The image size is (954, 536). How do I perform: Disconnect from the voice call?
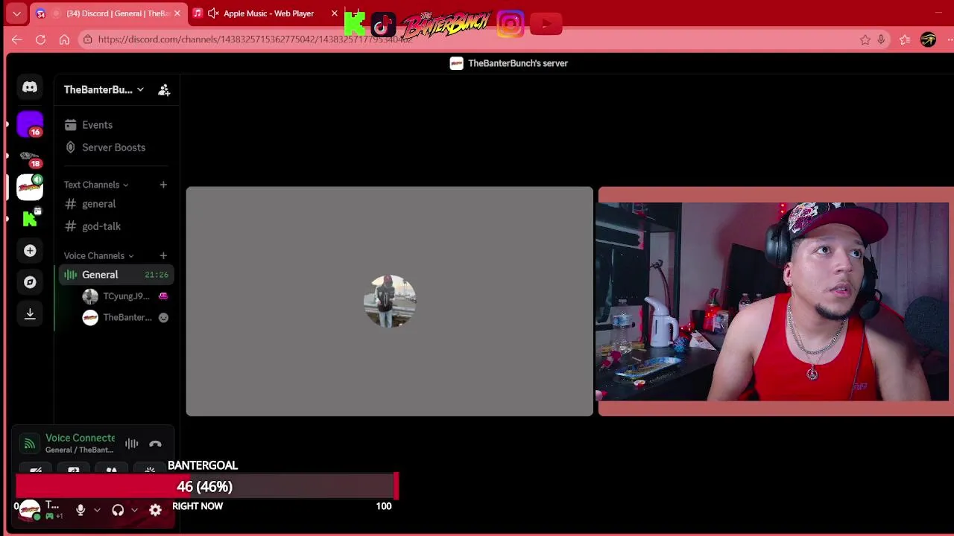155,444
